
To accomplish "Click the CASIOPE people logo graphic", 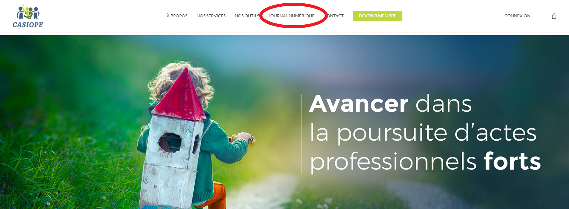I will point(28,12).
